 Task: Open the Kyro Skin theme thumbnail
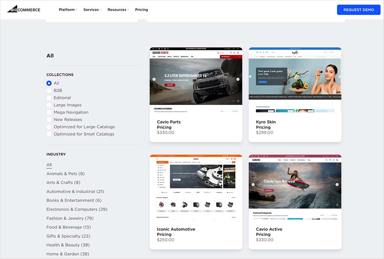[295, 81]
